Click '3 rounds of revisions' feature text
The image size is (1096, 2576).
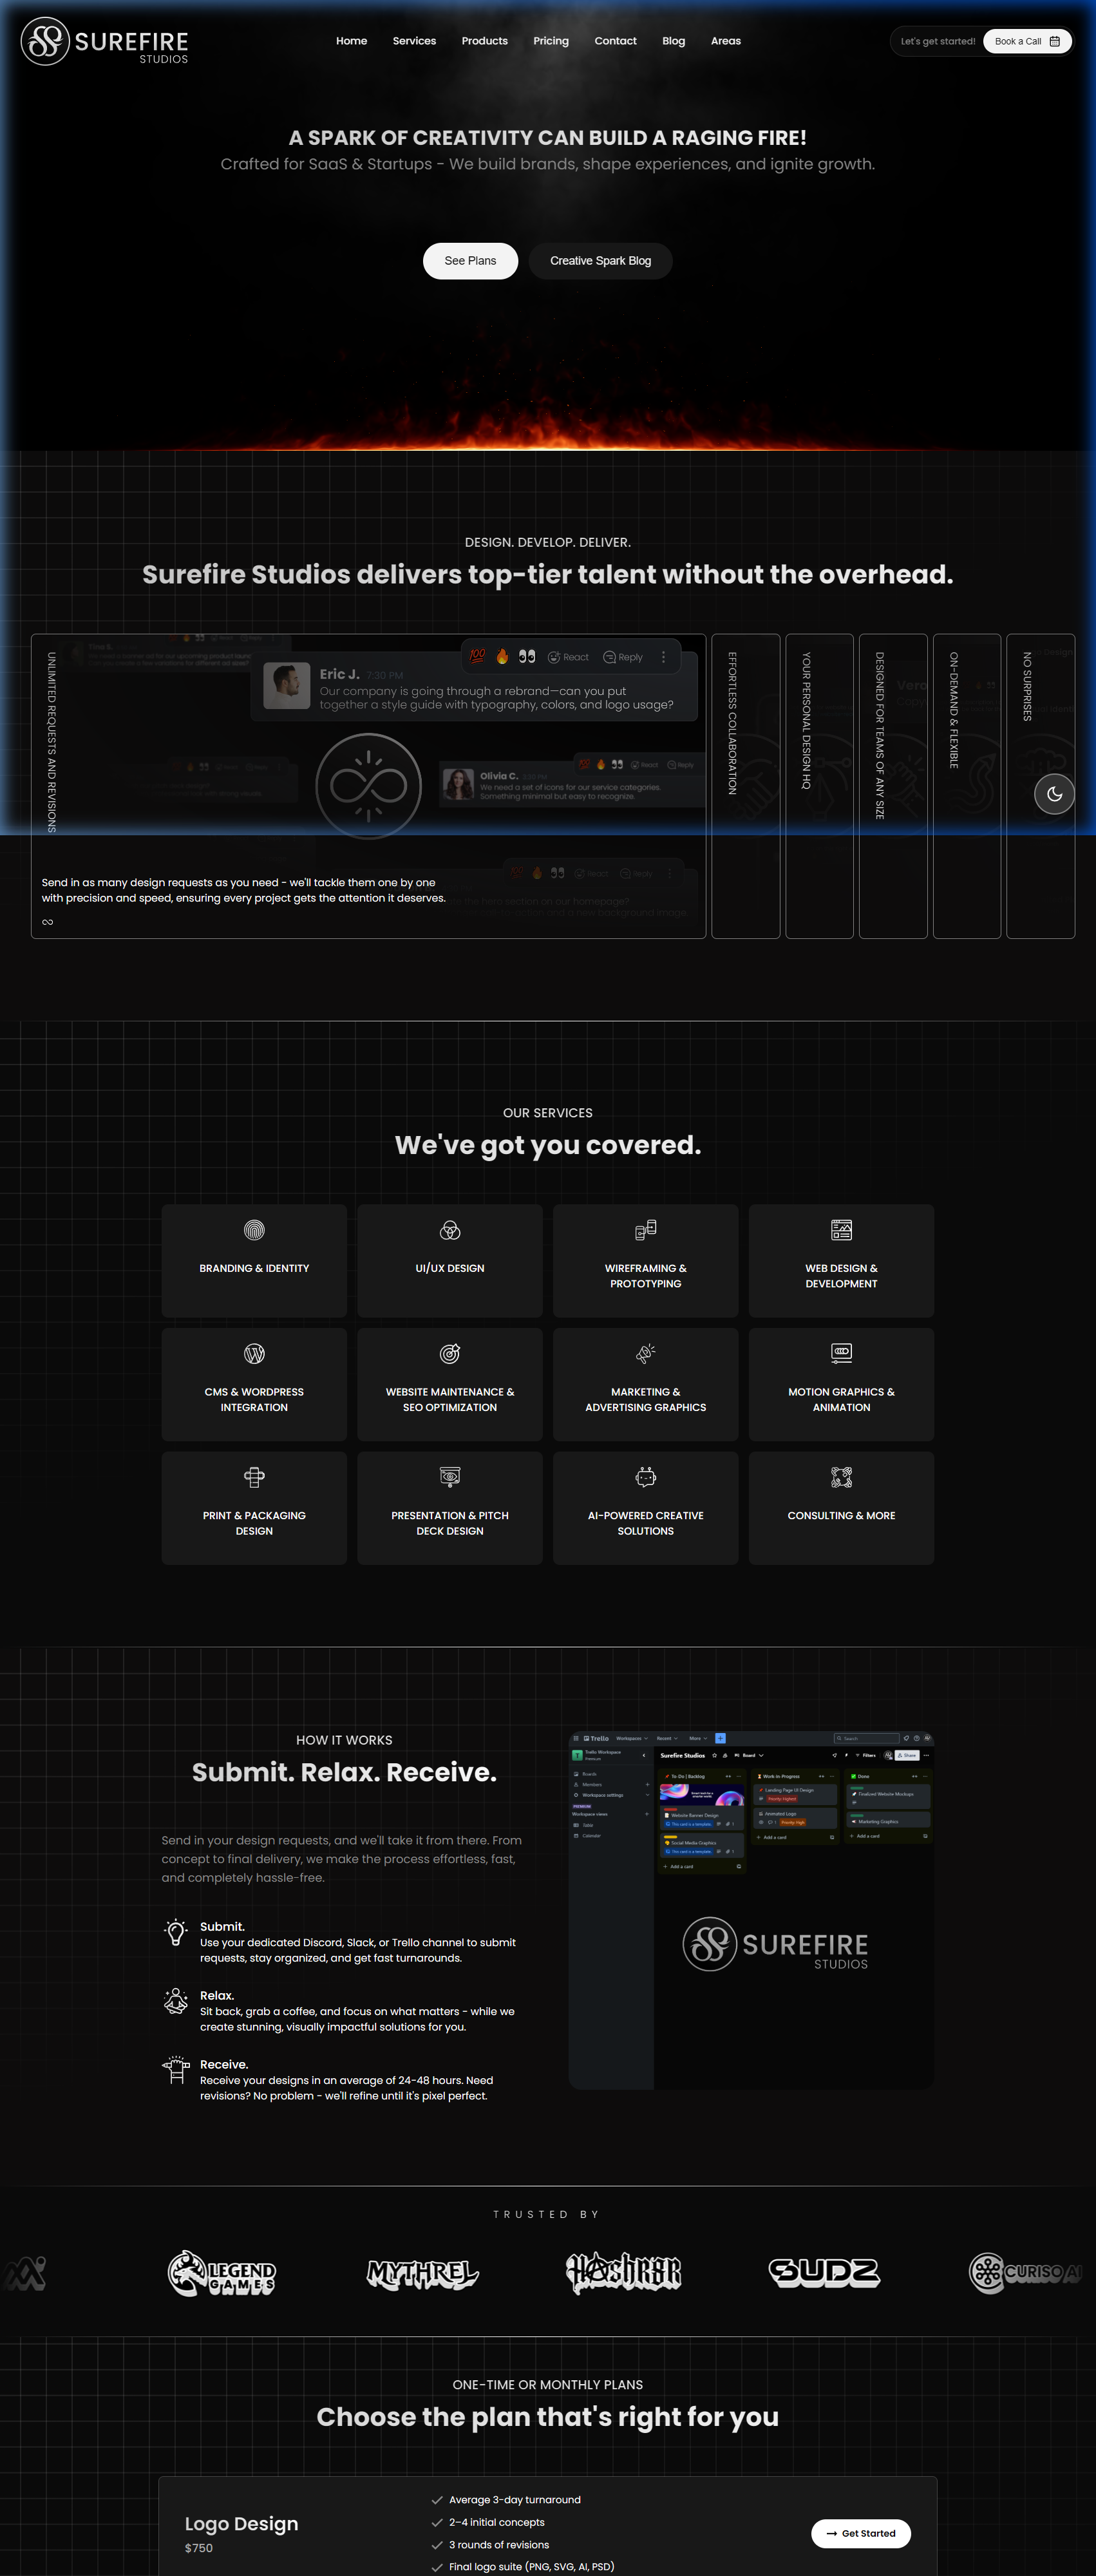pos(498,2545)
